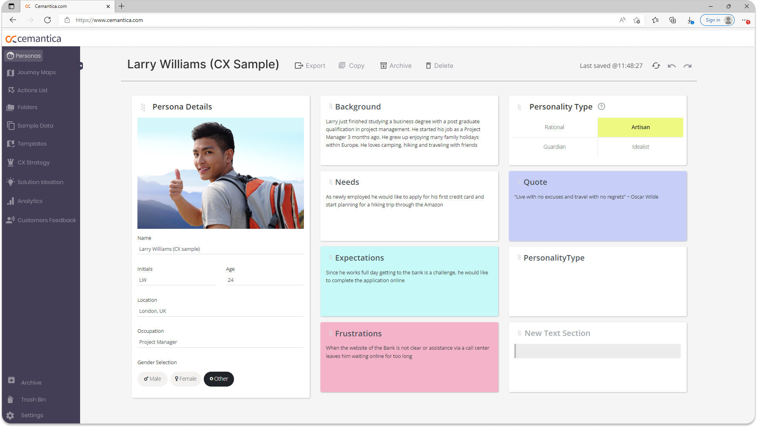Image resolution: width=757 pixels, height=427 pixels.
Task: Select Guardian personality type
Action: [x=554, y=147]
